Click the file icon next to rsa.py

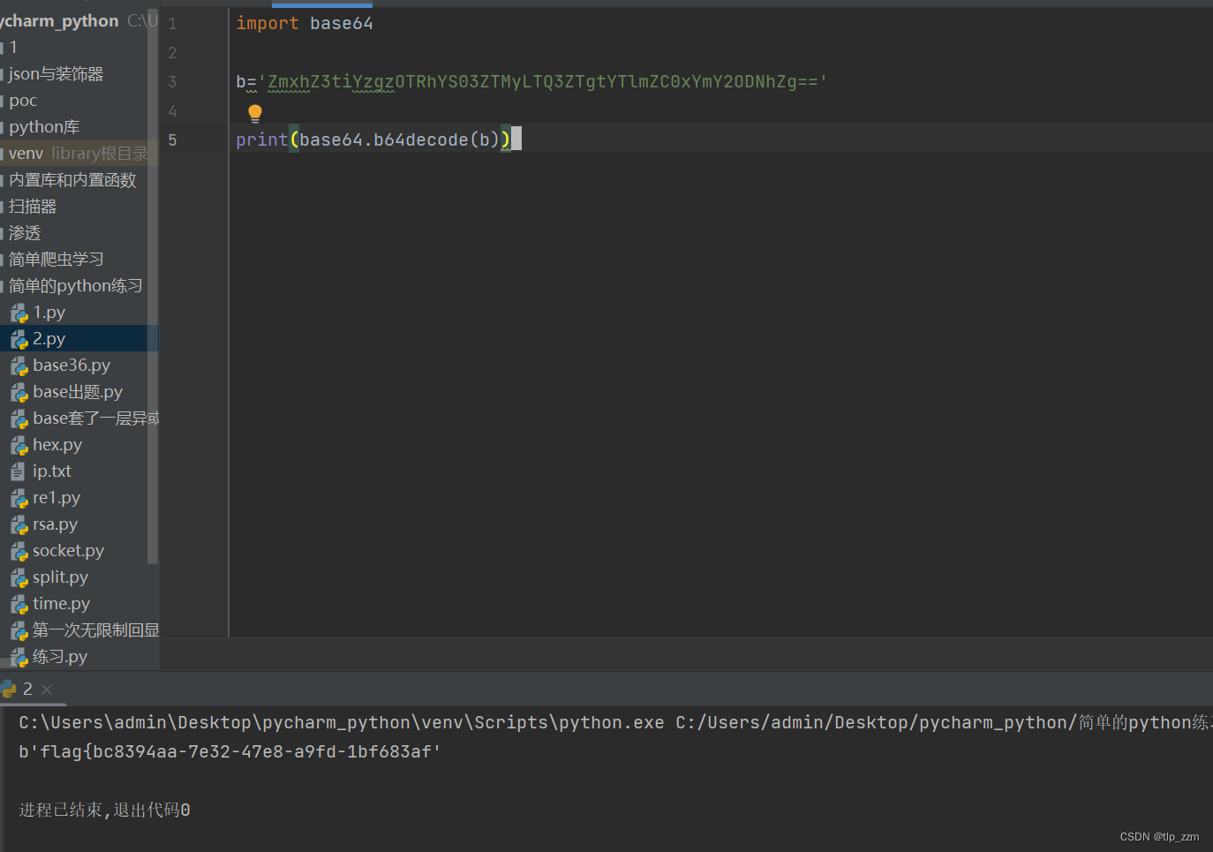19,525
